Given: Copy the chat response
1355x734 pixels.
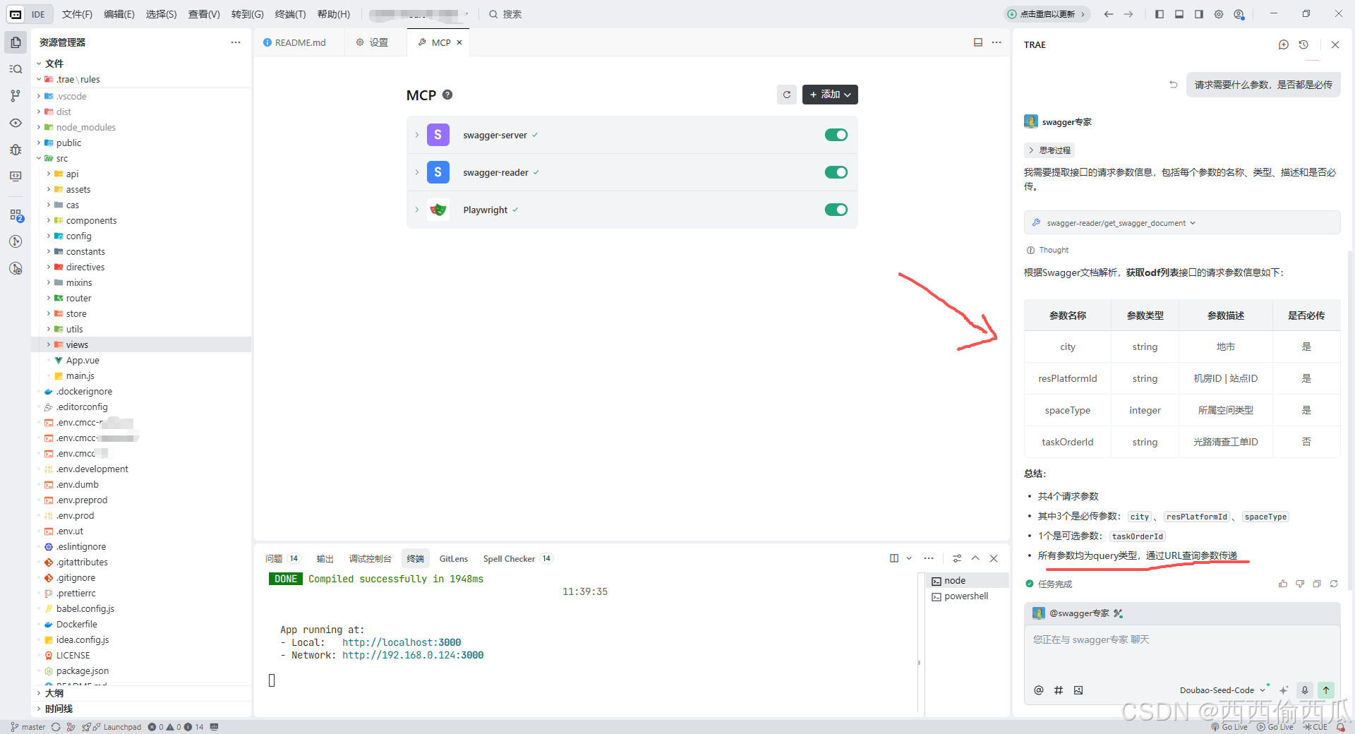Looking at the screenshot, I should (1317, 584).
